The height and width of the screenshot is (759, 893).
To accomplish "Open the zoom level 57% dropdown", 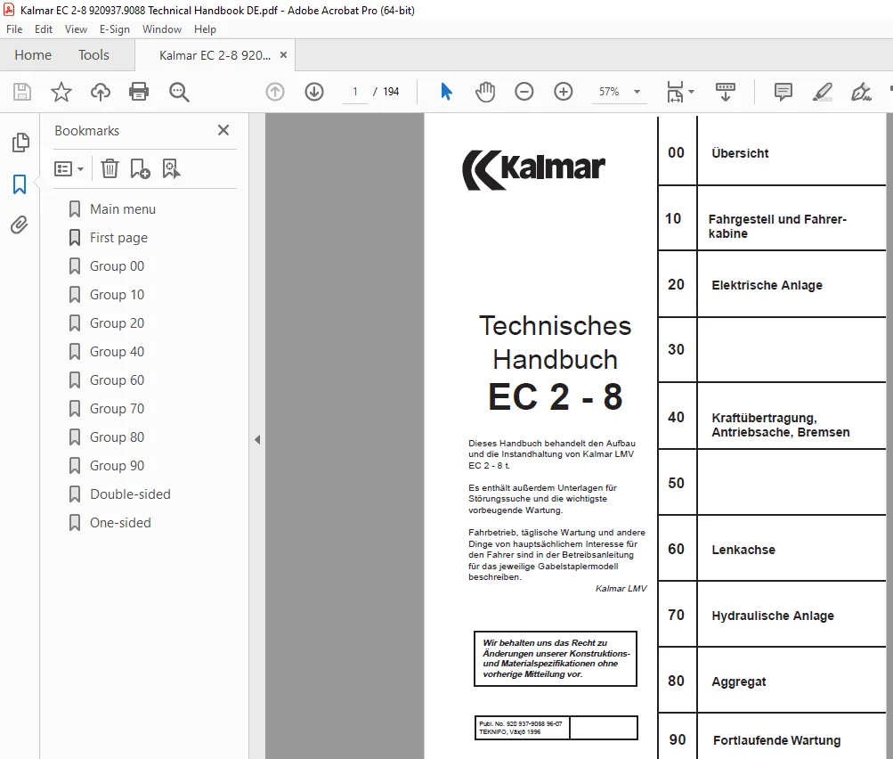I will (x=637, y=92).
